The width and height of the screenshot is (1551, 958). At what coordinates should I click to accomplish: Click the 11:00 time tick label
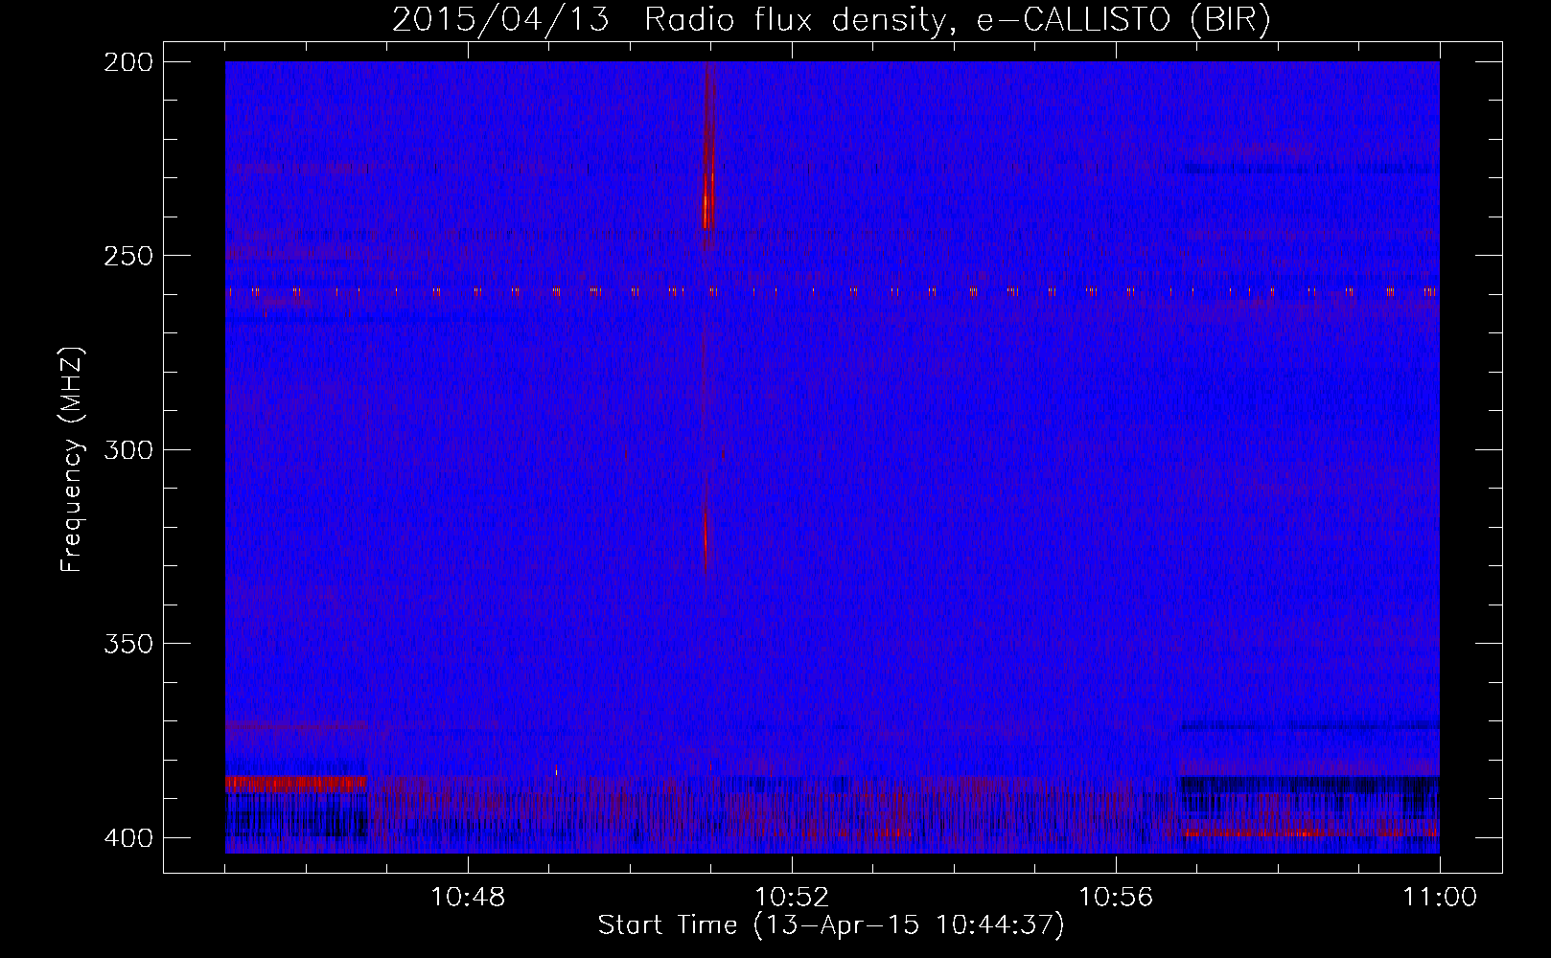click(x=1440, y=898)
